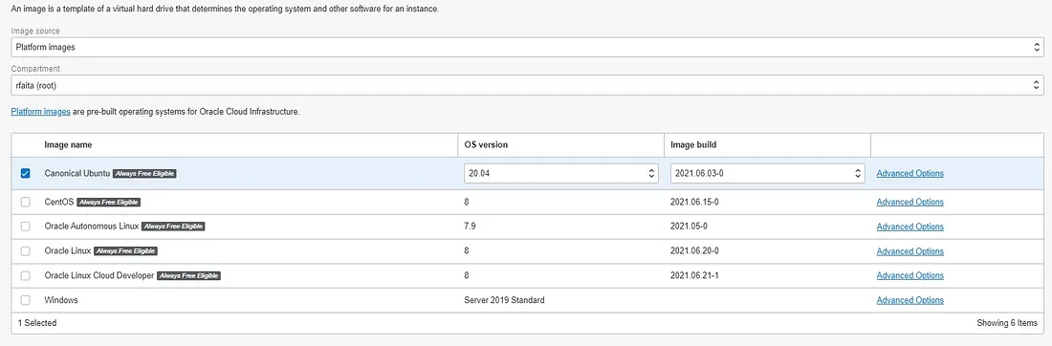This screenshot has height=346, width=1052.
Task: Click the Oracle Autonomous Linux name
Action: [x=91, y=227]
